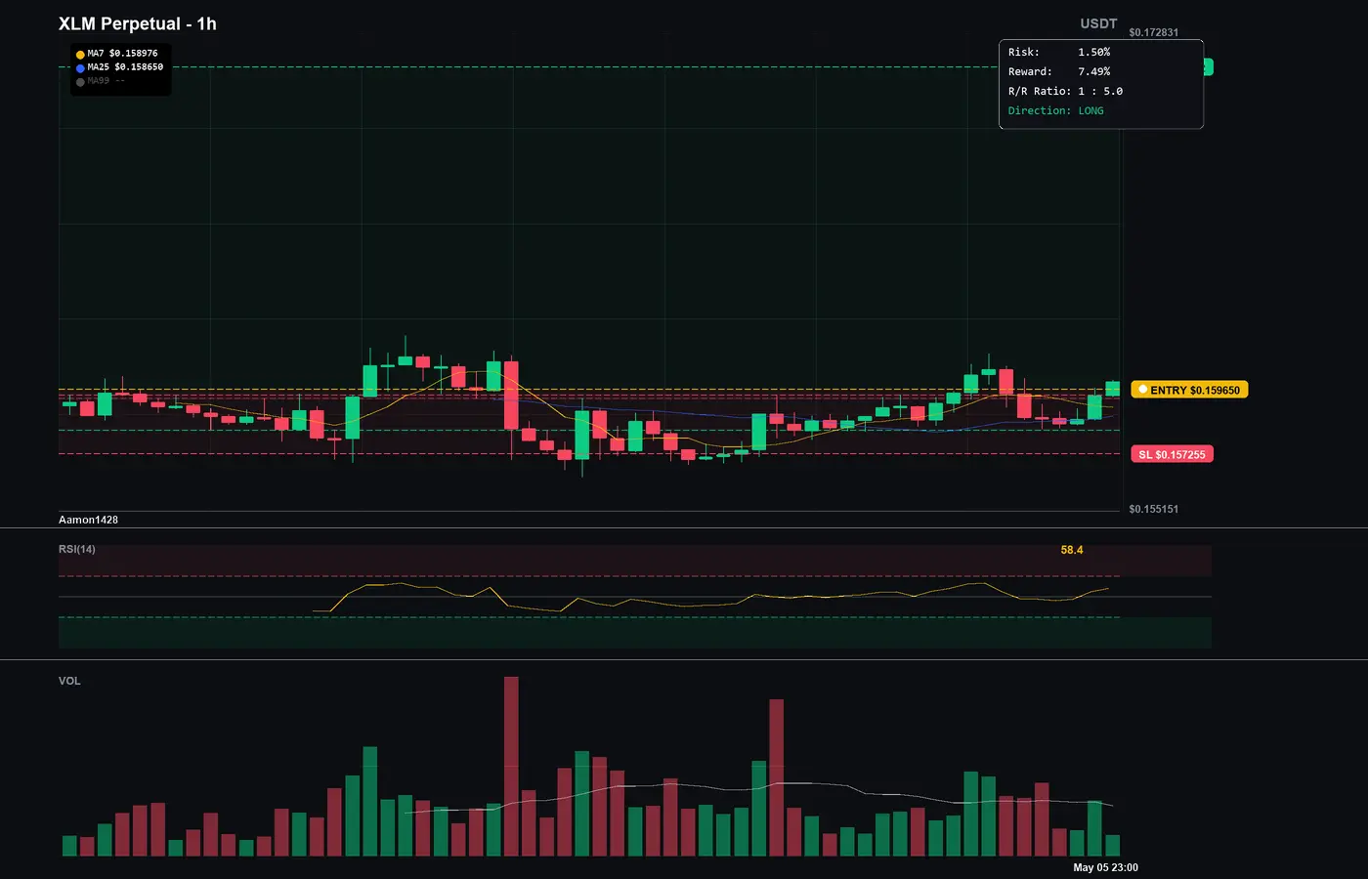Viewport: 1368px width, 879px height.
Task: Click the USDT currency label
Action: [x=1098, y=23]
